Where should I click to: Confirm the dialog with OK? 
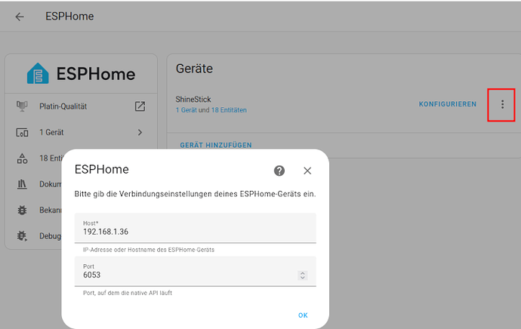click(x=303, y=315)
